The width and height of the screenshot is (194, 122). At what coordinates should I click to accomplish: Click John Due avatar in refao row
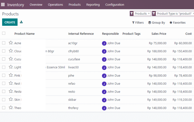pos(104,84)
